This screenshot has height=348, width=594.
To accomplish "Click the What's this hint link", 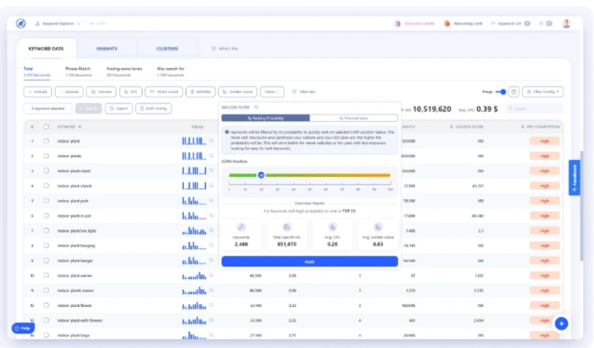I will point(225,48).
